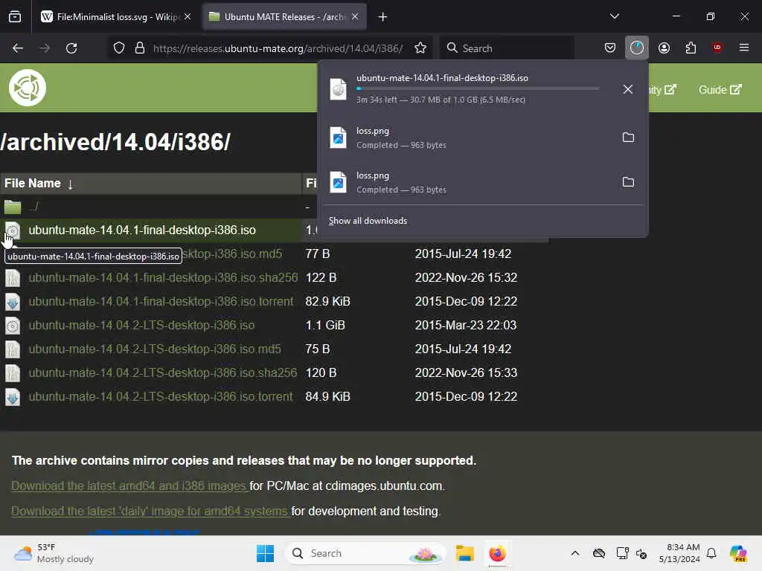Viewport: 762px width, 571px height.
Task: Save page to Pocket
Action: click(x=610, y=48)
